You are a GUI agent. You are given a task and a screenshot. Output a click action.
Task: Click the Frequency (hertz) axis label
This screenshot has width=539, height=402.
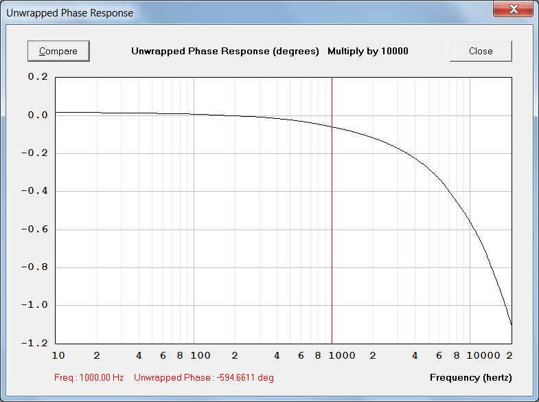click(x=470, y=377)
